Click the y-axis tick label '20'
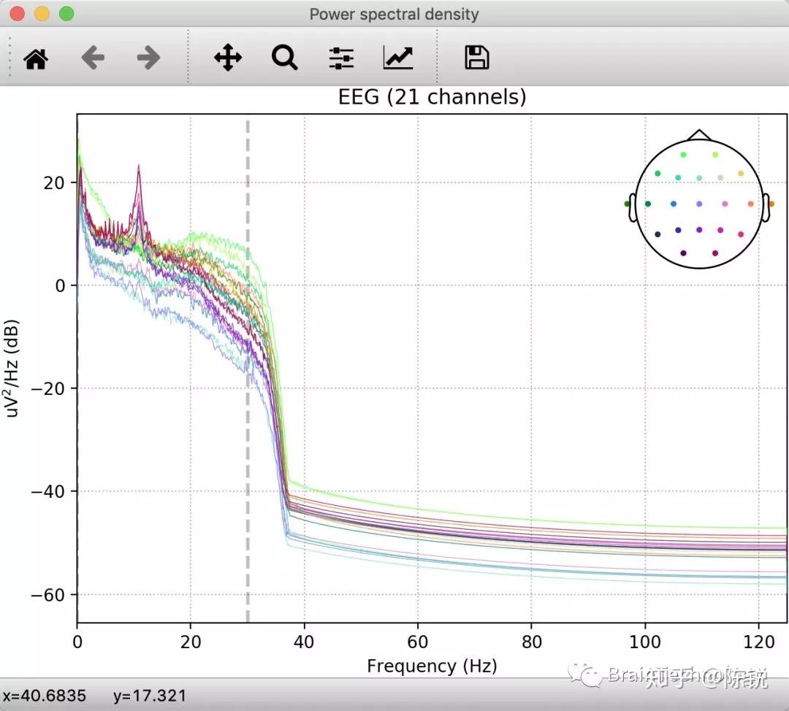 (x=54, y=183)
